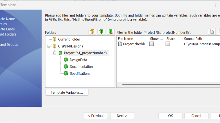
Task: Select the Project checkli... file name
Action: pyautogui.click(x=135, y=44)
